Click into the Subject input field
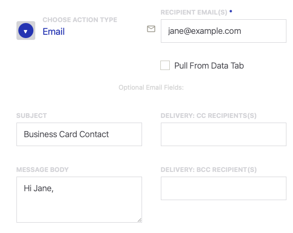The image size is (293, 233). pos(79,134)
